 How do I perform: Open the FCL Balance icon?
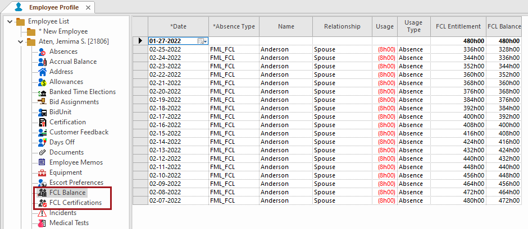pos(42,193)
